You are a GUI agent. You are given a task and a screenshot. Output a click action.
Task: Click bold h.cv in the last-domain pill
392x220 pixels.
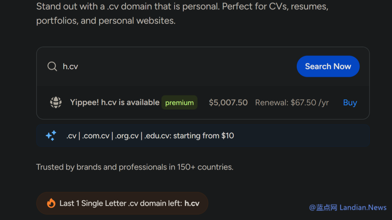(192, 203)
